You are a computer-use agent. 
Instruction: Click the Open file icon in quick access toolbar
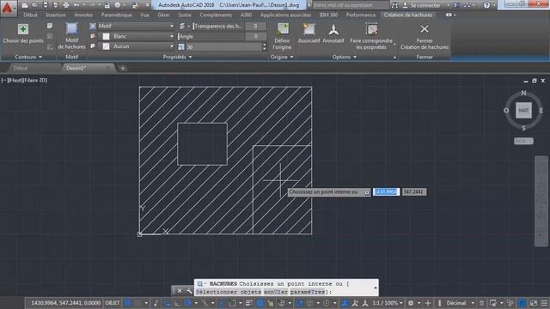pos(34,5)
